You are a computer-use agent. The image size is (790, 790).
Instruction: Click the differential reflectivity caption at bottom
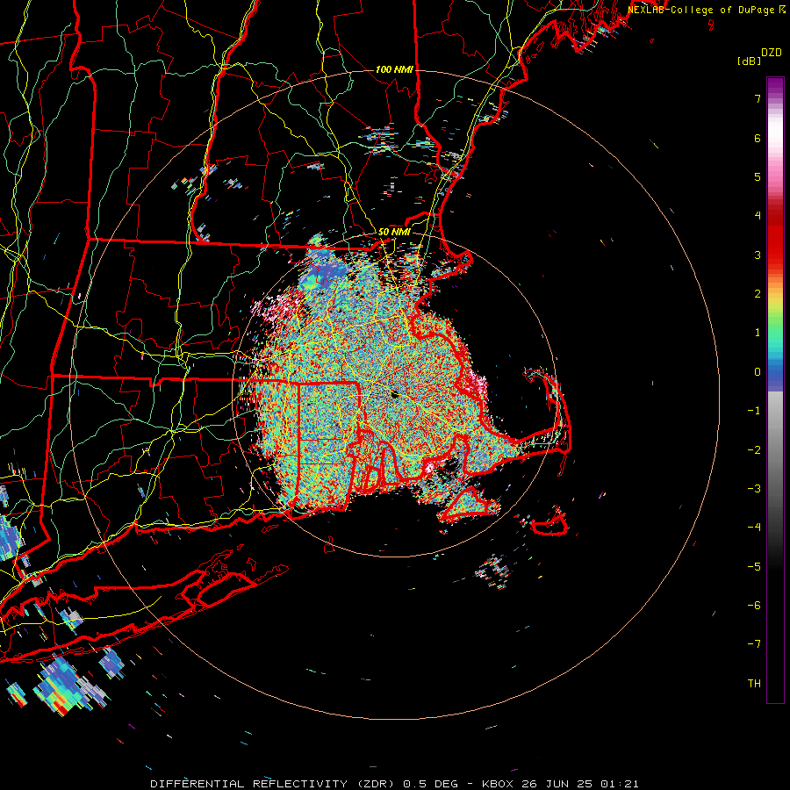(394, 784)
